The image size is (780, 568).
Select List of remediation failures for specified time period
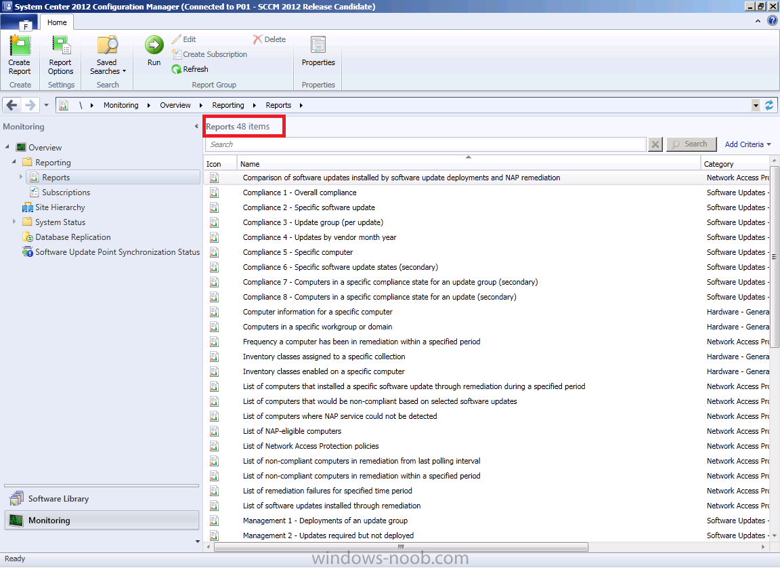click(327, 491)
